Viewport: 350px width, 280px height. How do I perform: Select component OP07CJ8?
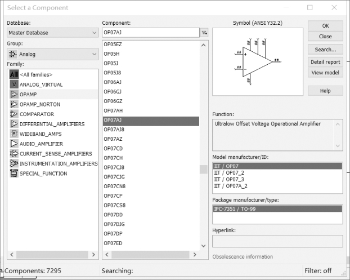coord(151,167)
